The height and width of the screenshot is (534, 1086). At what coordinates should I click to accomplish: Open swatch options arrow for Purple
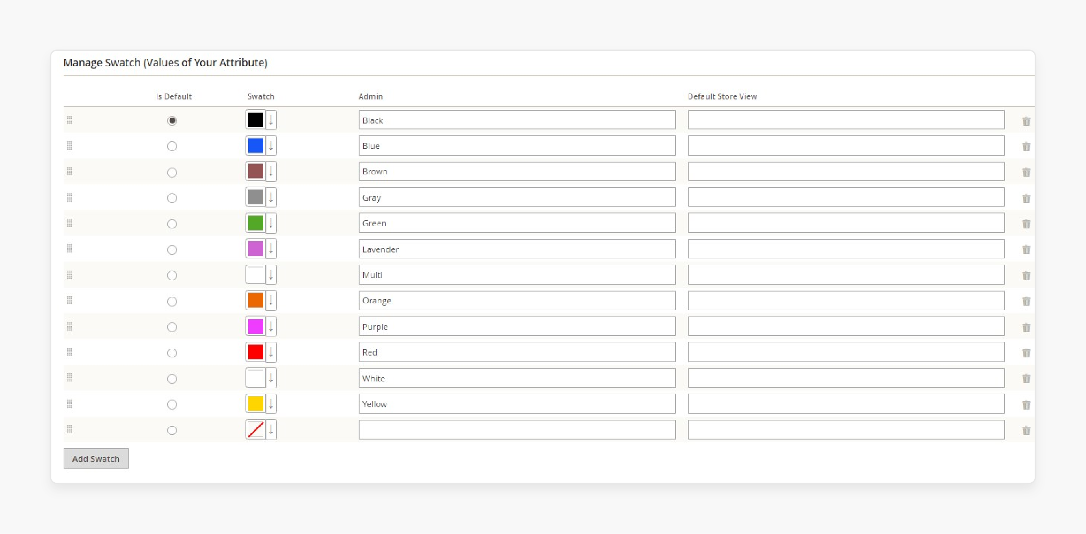coord(271,326)
